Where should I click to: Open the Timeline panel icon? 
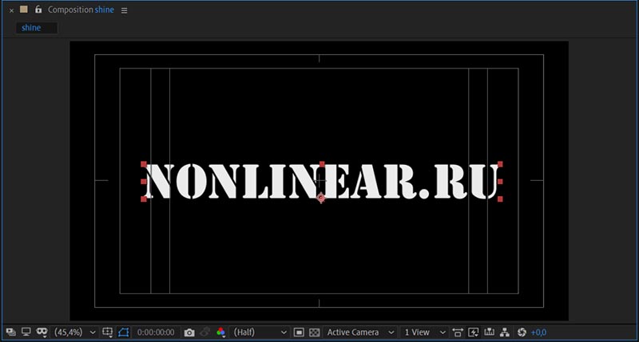pyautogui.click(x=489, y=332)
